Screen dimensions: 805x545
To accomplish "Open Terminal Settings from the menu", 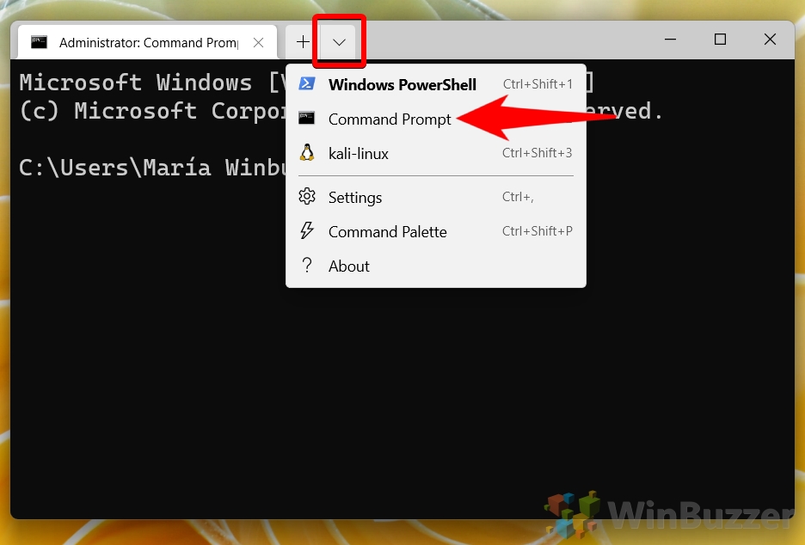I will pyautogui.click(x=354, y=198).
